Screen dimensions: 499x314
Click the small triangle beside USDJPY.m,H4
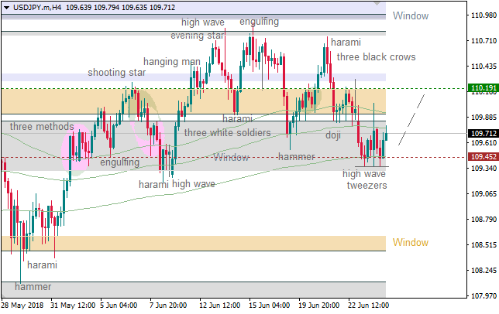(5, 7)
